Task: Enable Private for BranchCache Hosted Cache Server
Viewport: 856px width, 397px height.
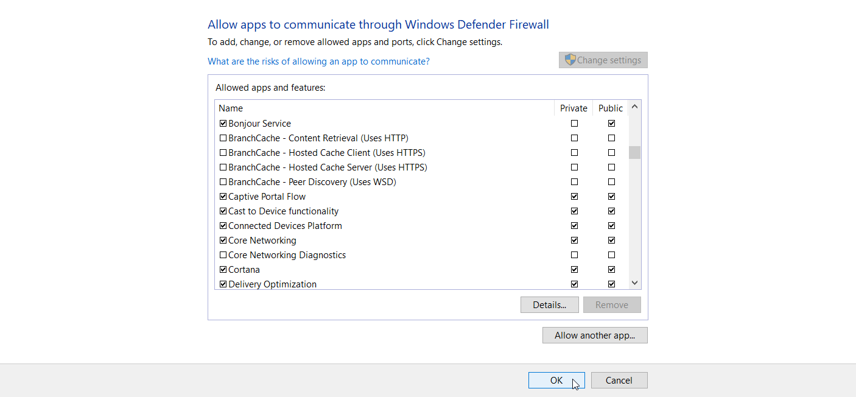Action: click(574, 167)
